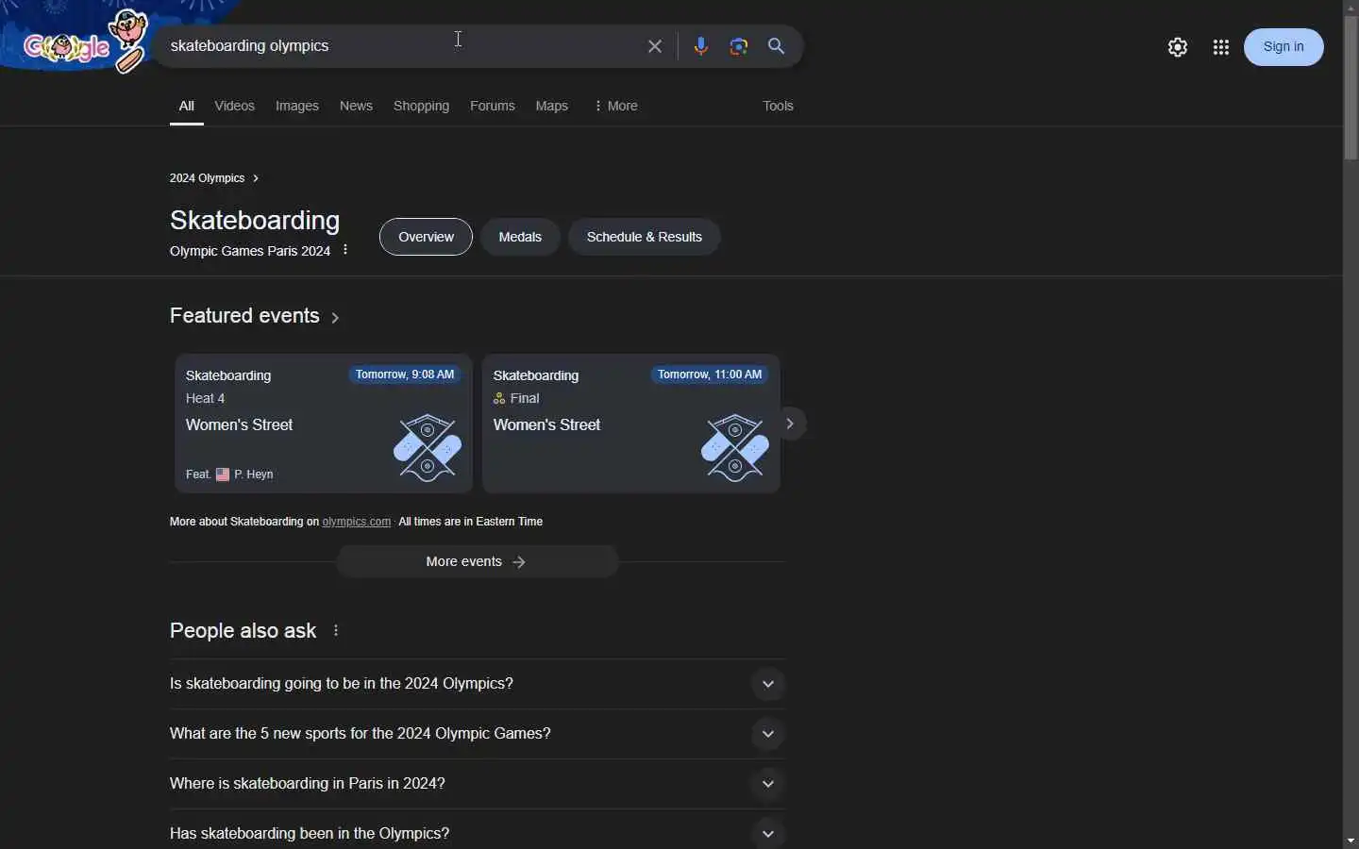
Task: Switch to the Images tab
Action: (297, 106)
